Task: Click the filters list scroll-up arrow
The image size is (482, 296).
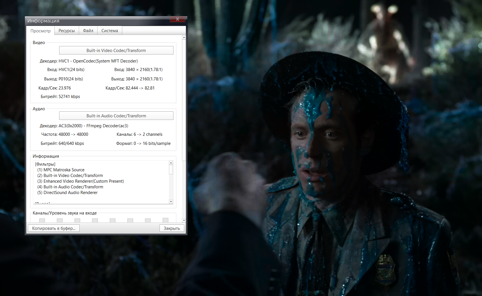Action: [171, 163]
